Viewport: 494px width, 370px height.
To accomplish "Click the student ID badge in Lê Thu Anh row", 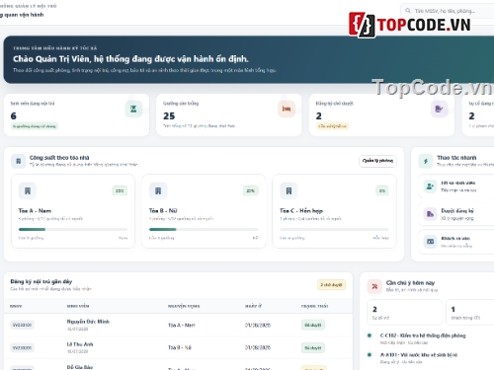I will coord(22,347).
